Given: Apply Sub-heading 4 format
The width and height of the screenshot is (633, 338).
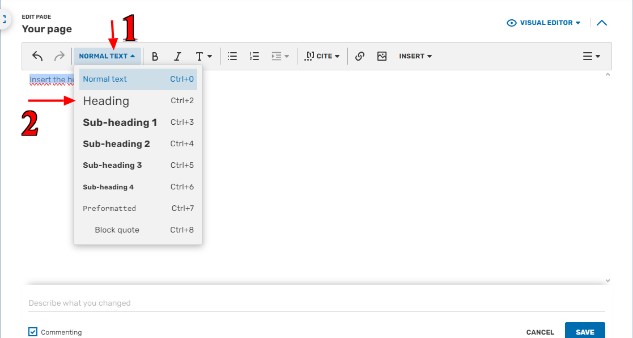Looking at the screenshot, I should (138, 187).
